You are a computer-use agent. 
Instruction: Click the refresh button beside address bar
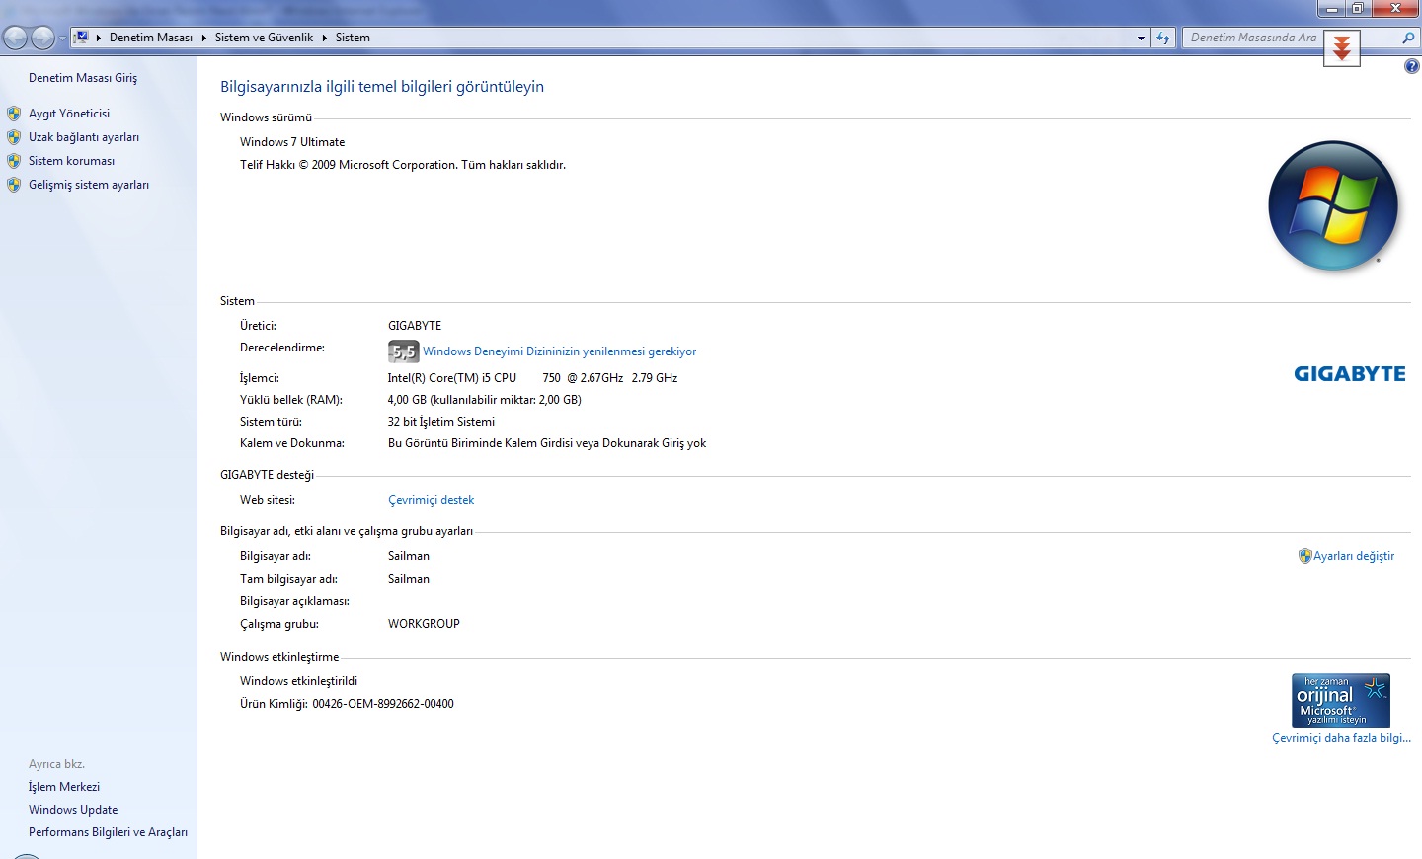coord(1163,38)
